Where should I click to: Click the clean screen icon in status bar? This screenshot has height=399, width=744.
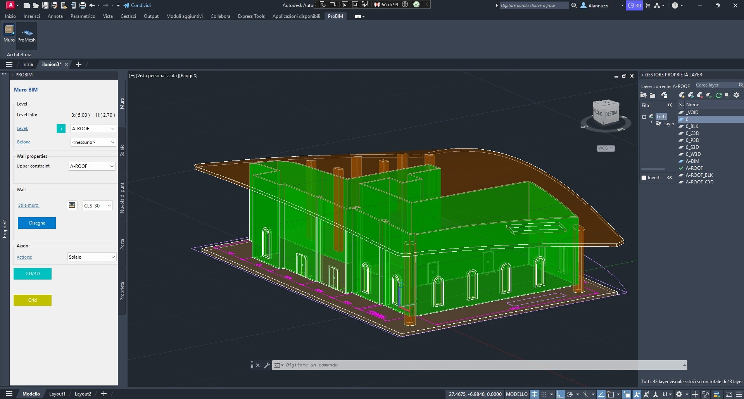[728, 394]
